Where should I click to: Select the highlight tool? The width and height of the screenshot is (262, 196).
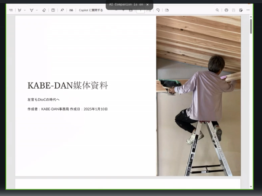coord(19,10)
